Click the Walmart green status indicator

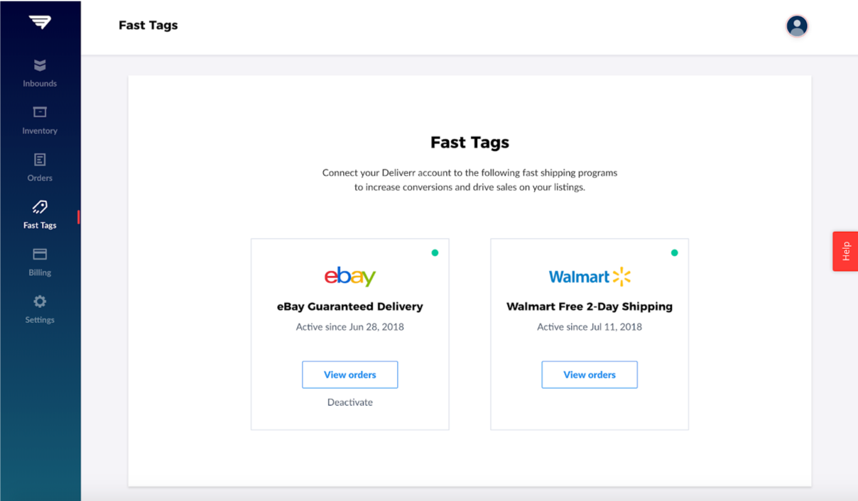point(674,253)
